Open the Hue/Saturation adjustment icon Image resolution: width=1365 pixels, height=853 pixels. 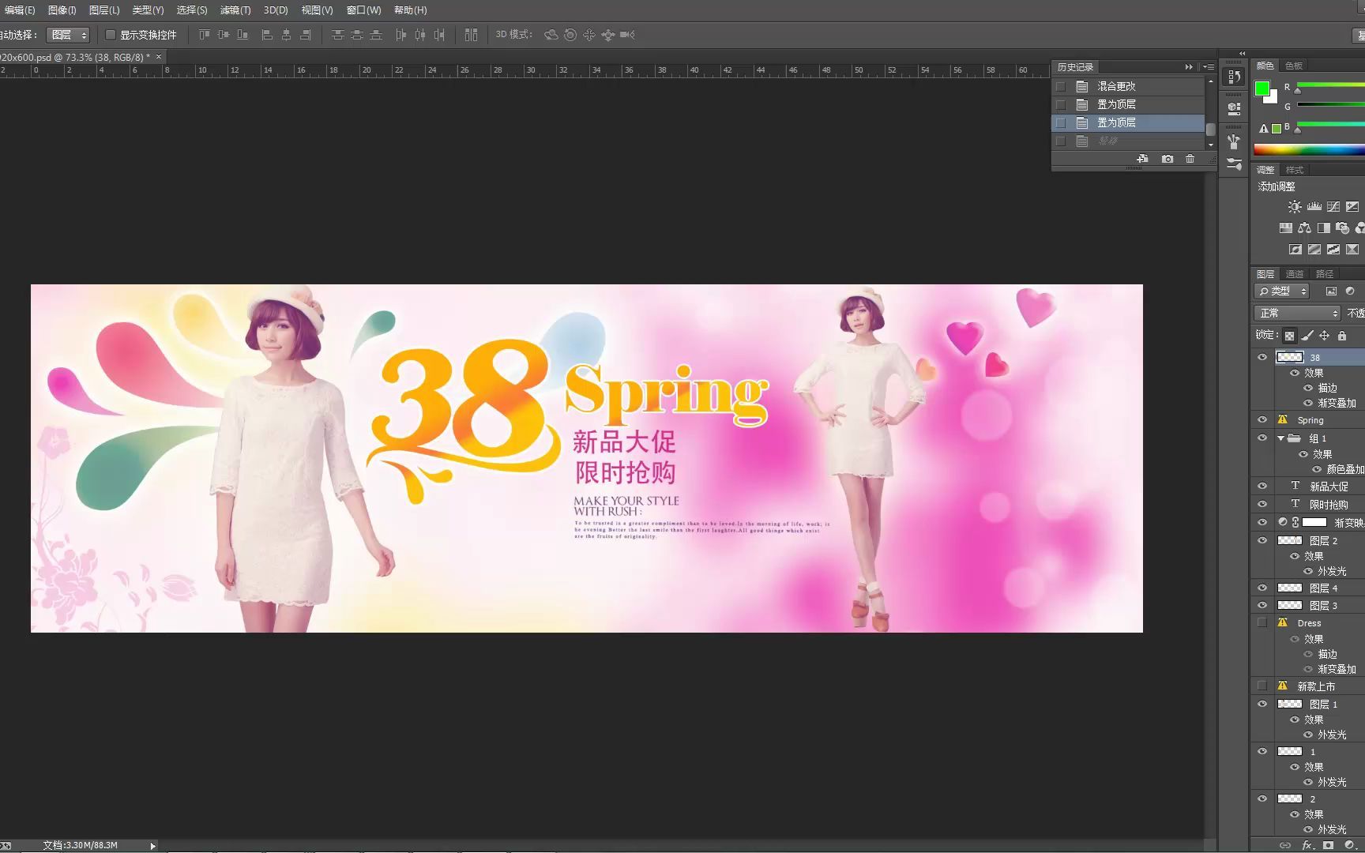click(1286, 227)
